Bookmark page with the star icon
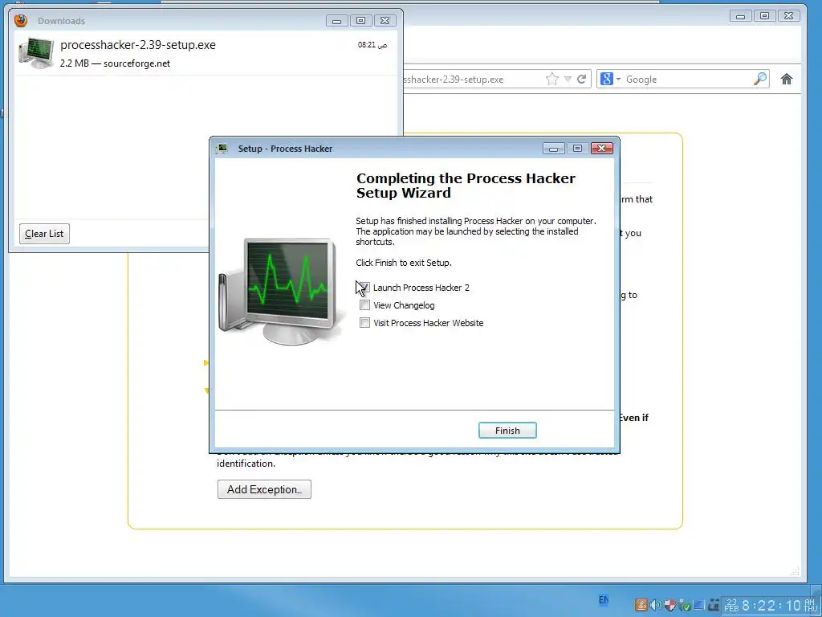 point(551,80)
